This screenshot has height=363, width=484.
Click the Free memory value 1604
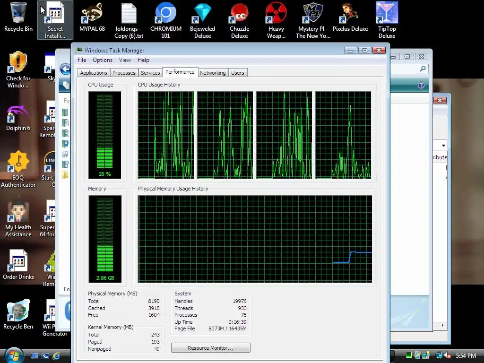click(154, 315)
